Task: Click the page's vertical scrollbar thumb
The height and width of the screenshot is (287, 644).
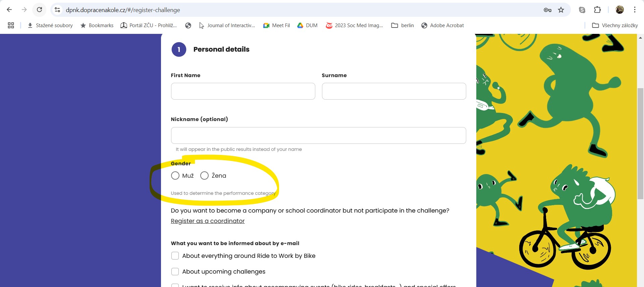Action: pyautogui.click(x=640, y=143)
